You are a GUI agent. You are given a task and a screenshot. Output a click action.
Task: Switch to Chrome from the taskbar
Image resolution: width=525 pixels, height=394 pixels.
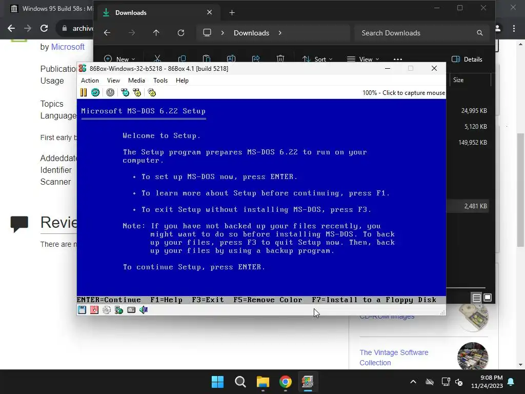(285, 382)
